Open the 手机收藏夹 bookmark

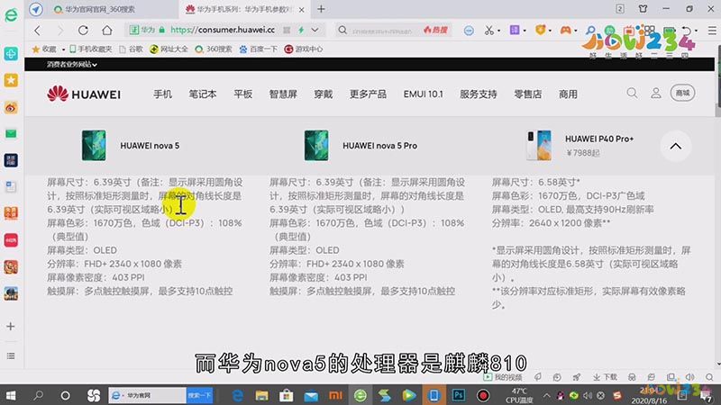pyautogui.click(x=91, y=49)
